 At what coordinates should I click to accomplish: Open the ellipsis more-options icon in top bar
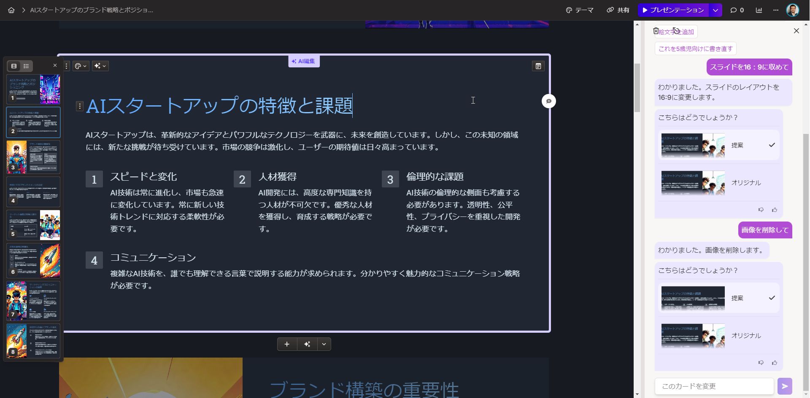click(x=775, y=10)
